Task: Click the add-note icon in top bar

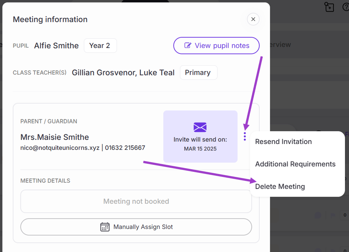Action: (x=329, y=7)
